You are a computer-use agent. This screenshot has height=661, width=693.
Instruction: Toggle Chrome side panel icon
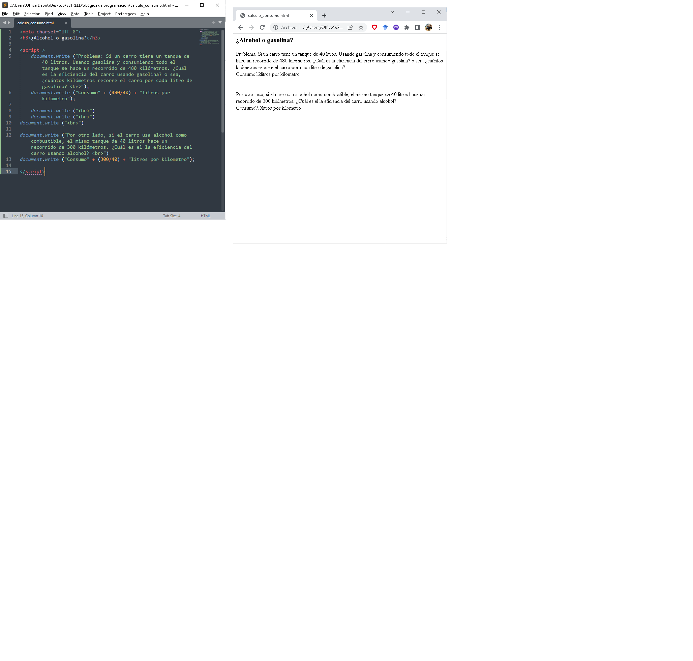click(417, 27)
